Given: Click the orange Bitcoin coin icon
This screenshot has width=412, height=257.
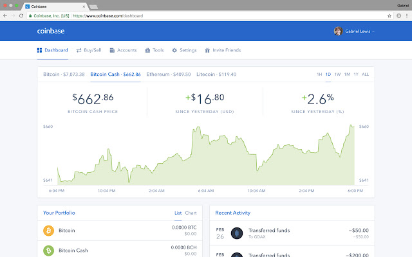Looking at the screenshot, I should (x=49, y=231).
